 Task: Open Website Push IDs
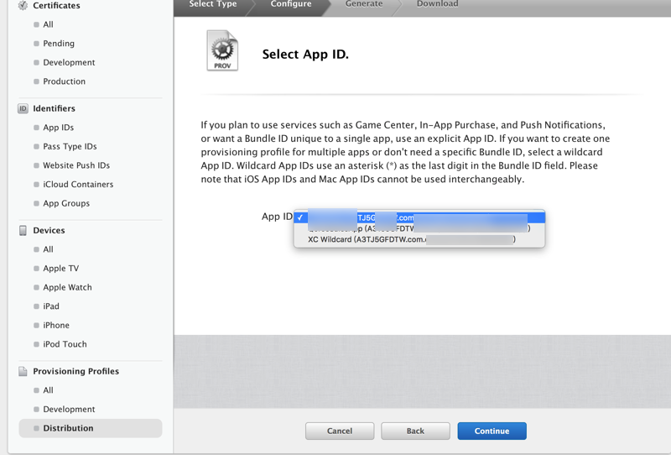coord(76,165)
